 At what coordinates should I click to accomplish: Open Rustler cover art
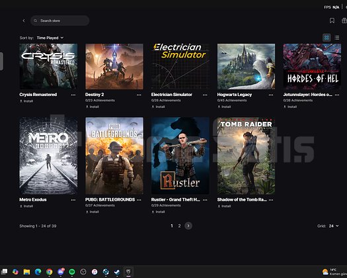tap(180, 156)
